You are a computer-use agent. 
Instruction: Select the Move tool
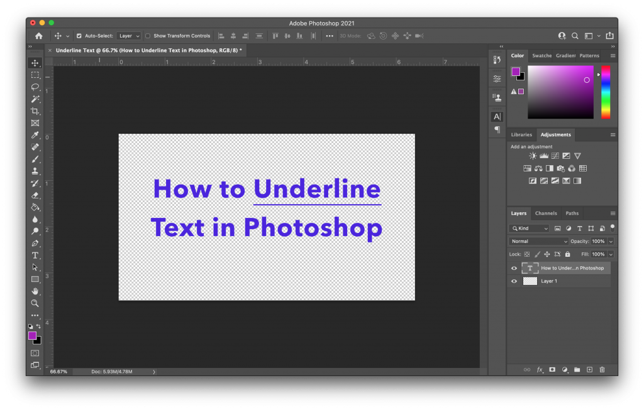click(35, 63)
